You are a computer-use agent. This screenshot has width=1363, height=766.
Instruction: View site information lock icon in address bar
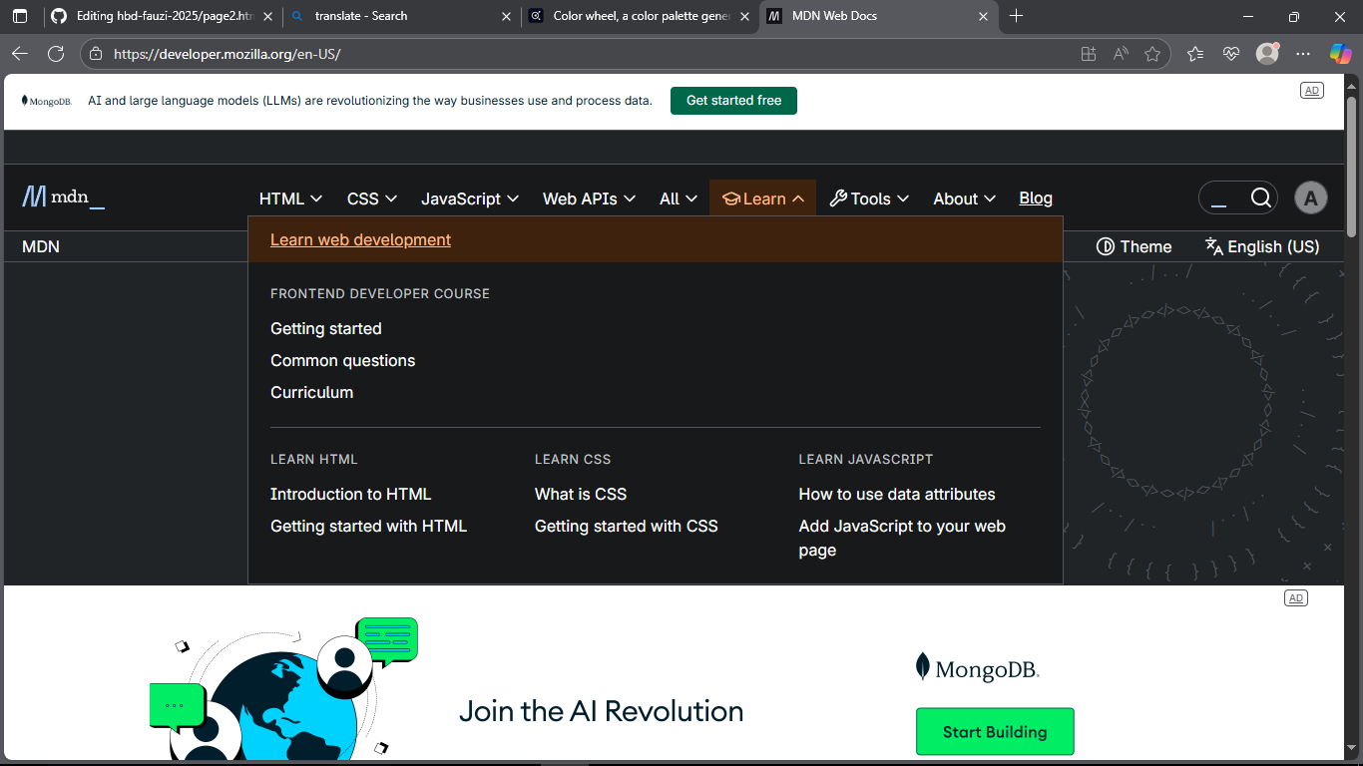(95, 54)
